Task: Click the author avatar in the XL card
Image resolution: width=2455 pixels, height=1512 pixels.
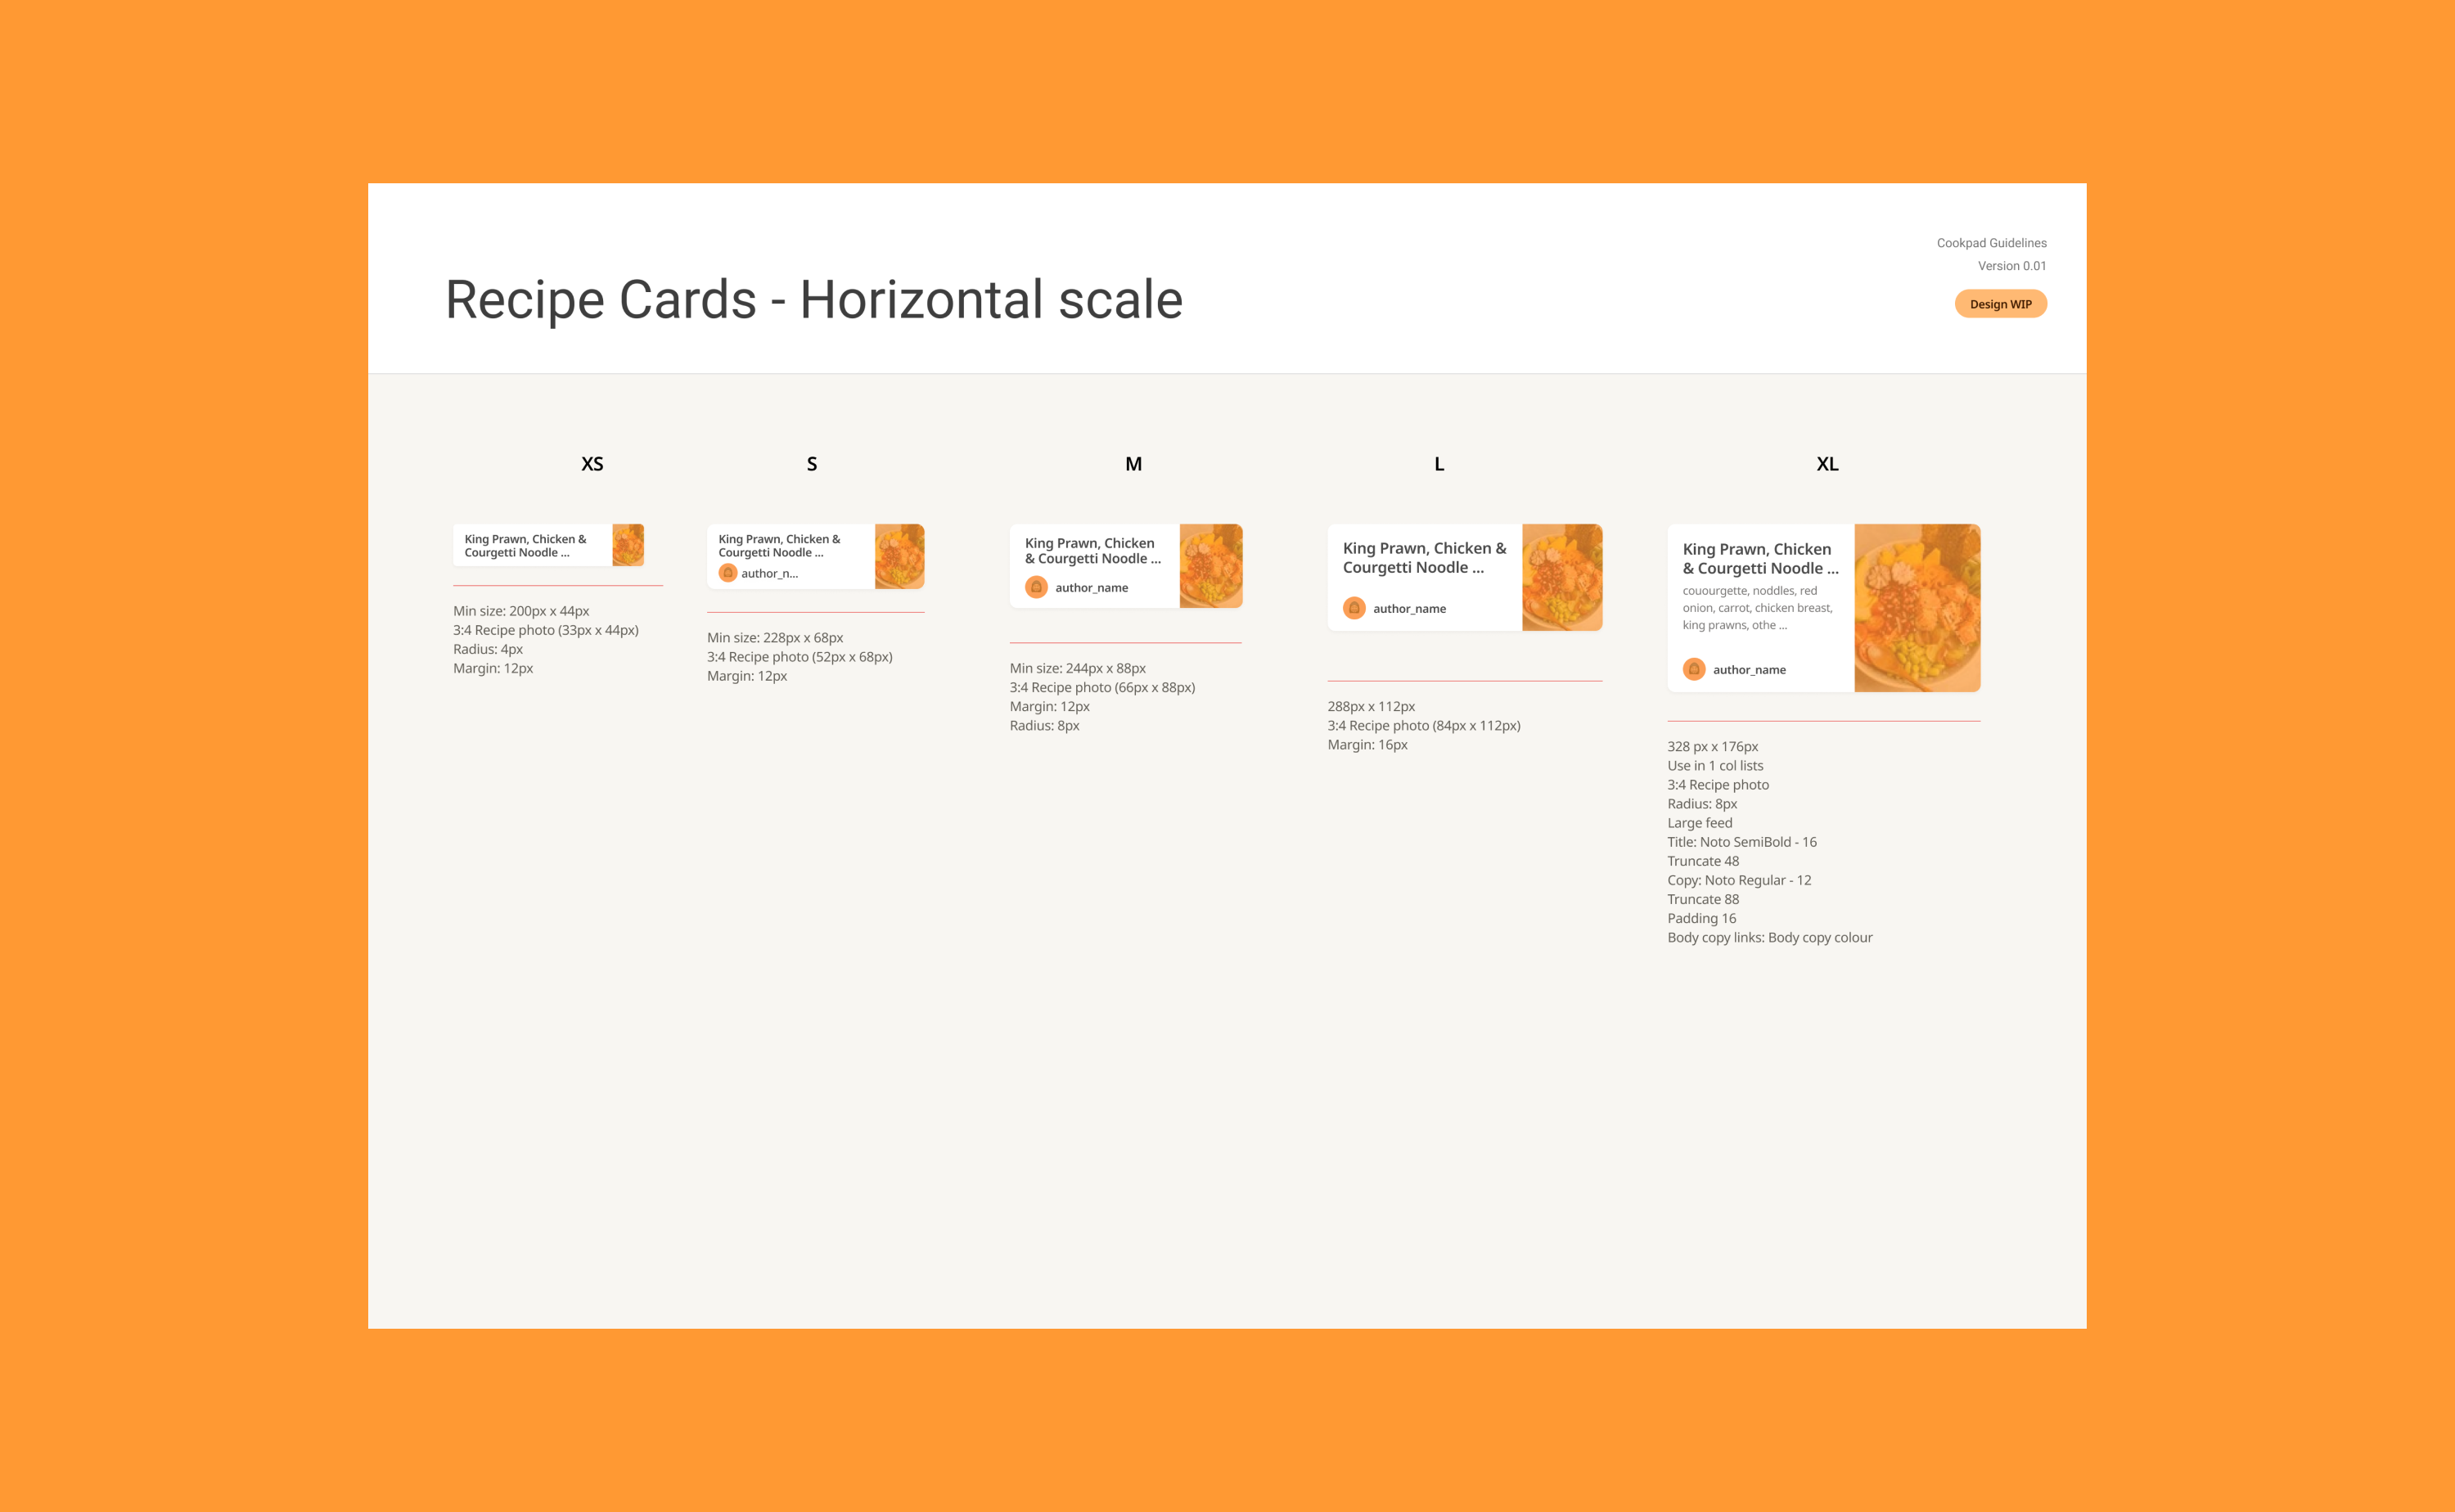Action: click(x=1694, y=669)
